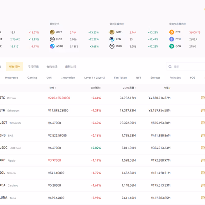The width and height of the screenshot is (205, 205).
Task: Filter by POS category
Action: [193, 77]
